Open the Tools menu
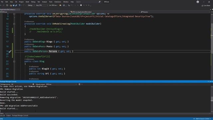 coord(51,2)
